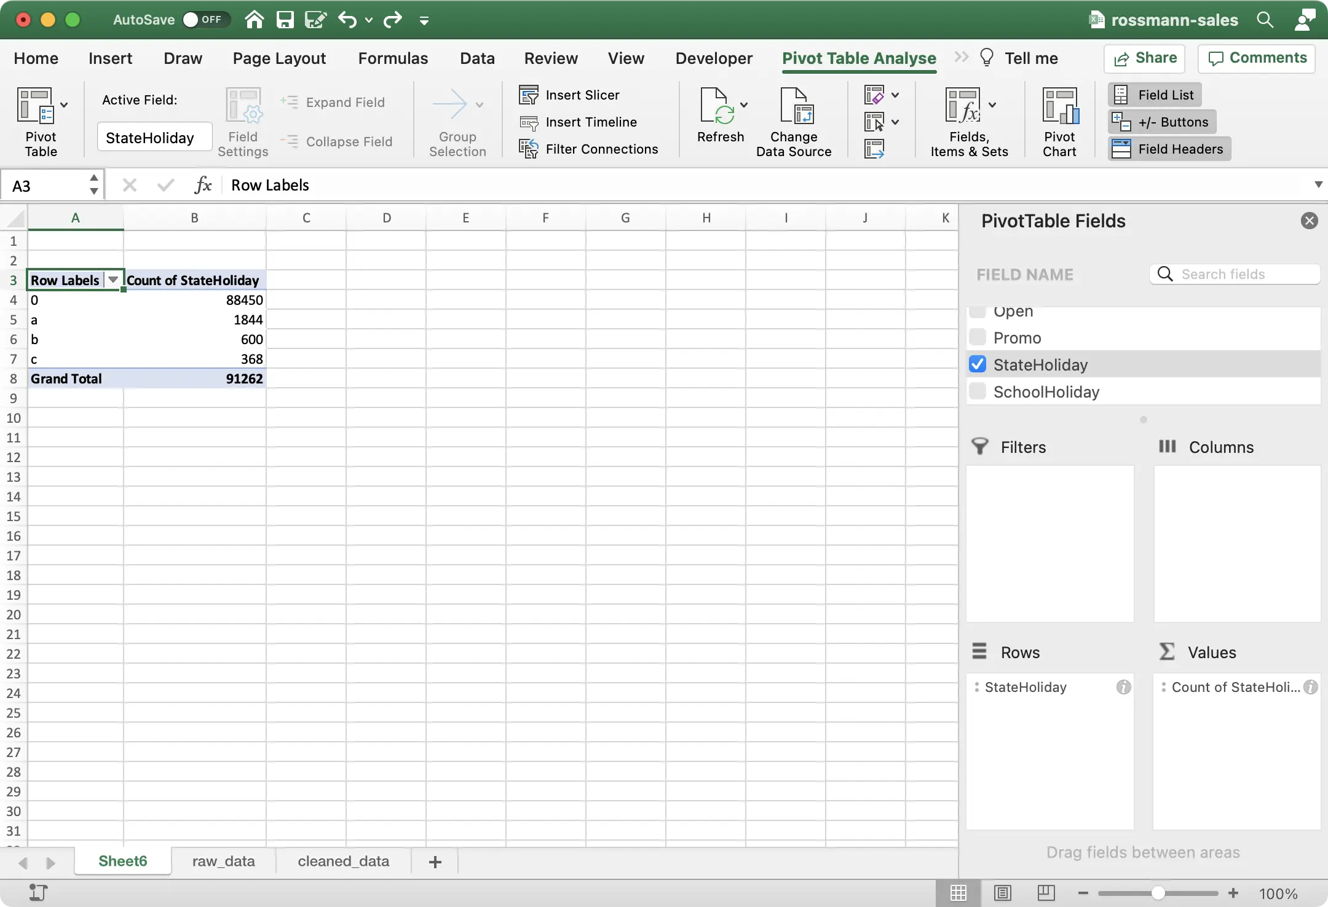This screenshot has width=1328, height=907.
Task: Toggle the AutoSave switch
Action: (x=205, y=20)
